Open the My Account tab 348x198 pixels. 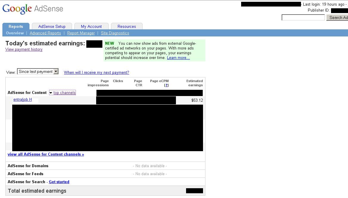coord(91,26)
